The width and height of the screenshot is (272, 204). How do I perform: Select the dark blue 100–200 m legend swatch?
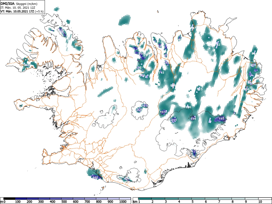[21, 199]
